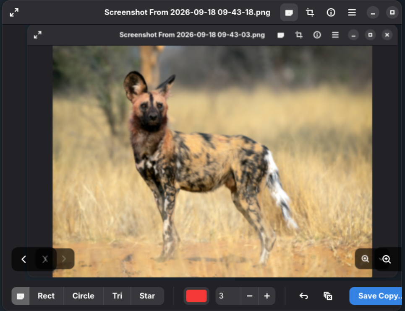Click the stroke width field showing 3
The image size is (405, 311).
pyautogui.click(x=228, y=296)
